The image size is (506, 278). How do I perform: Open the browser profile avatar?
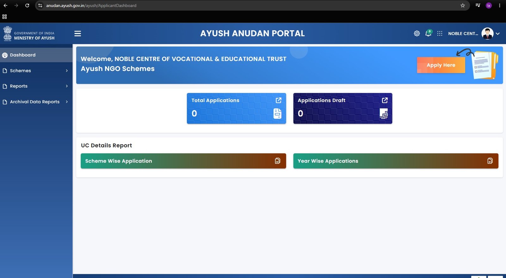489,5
